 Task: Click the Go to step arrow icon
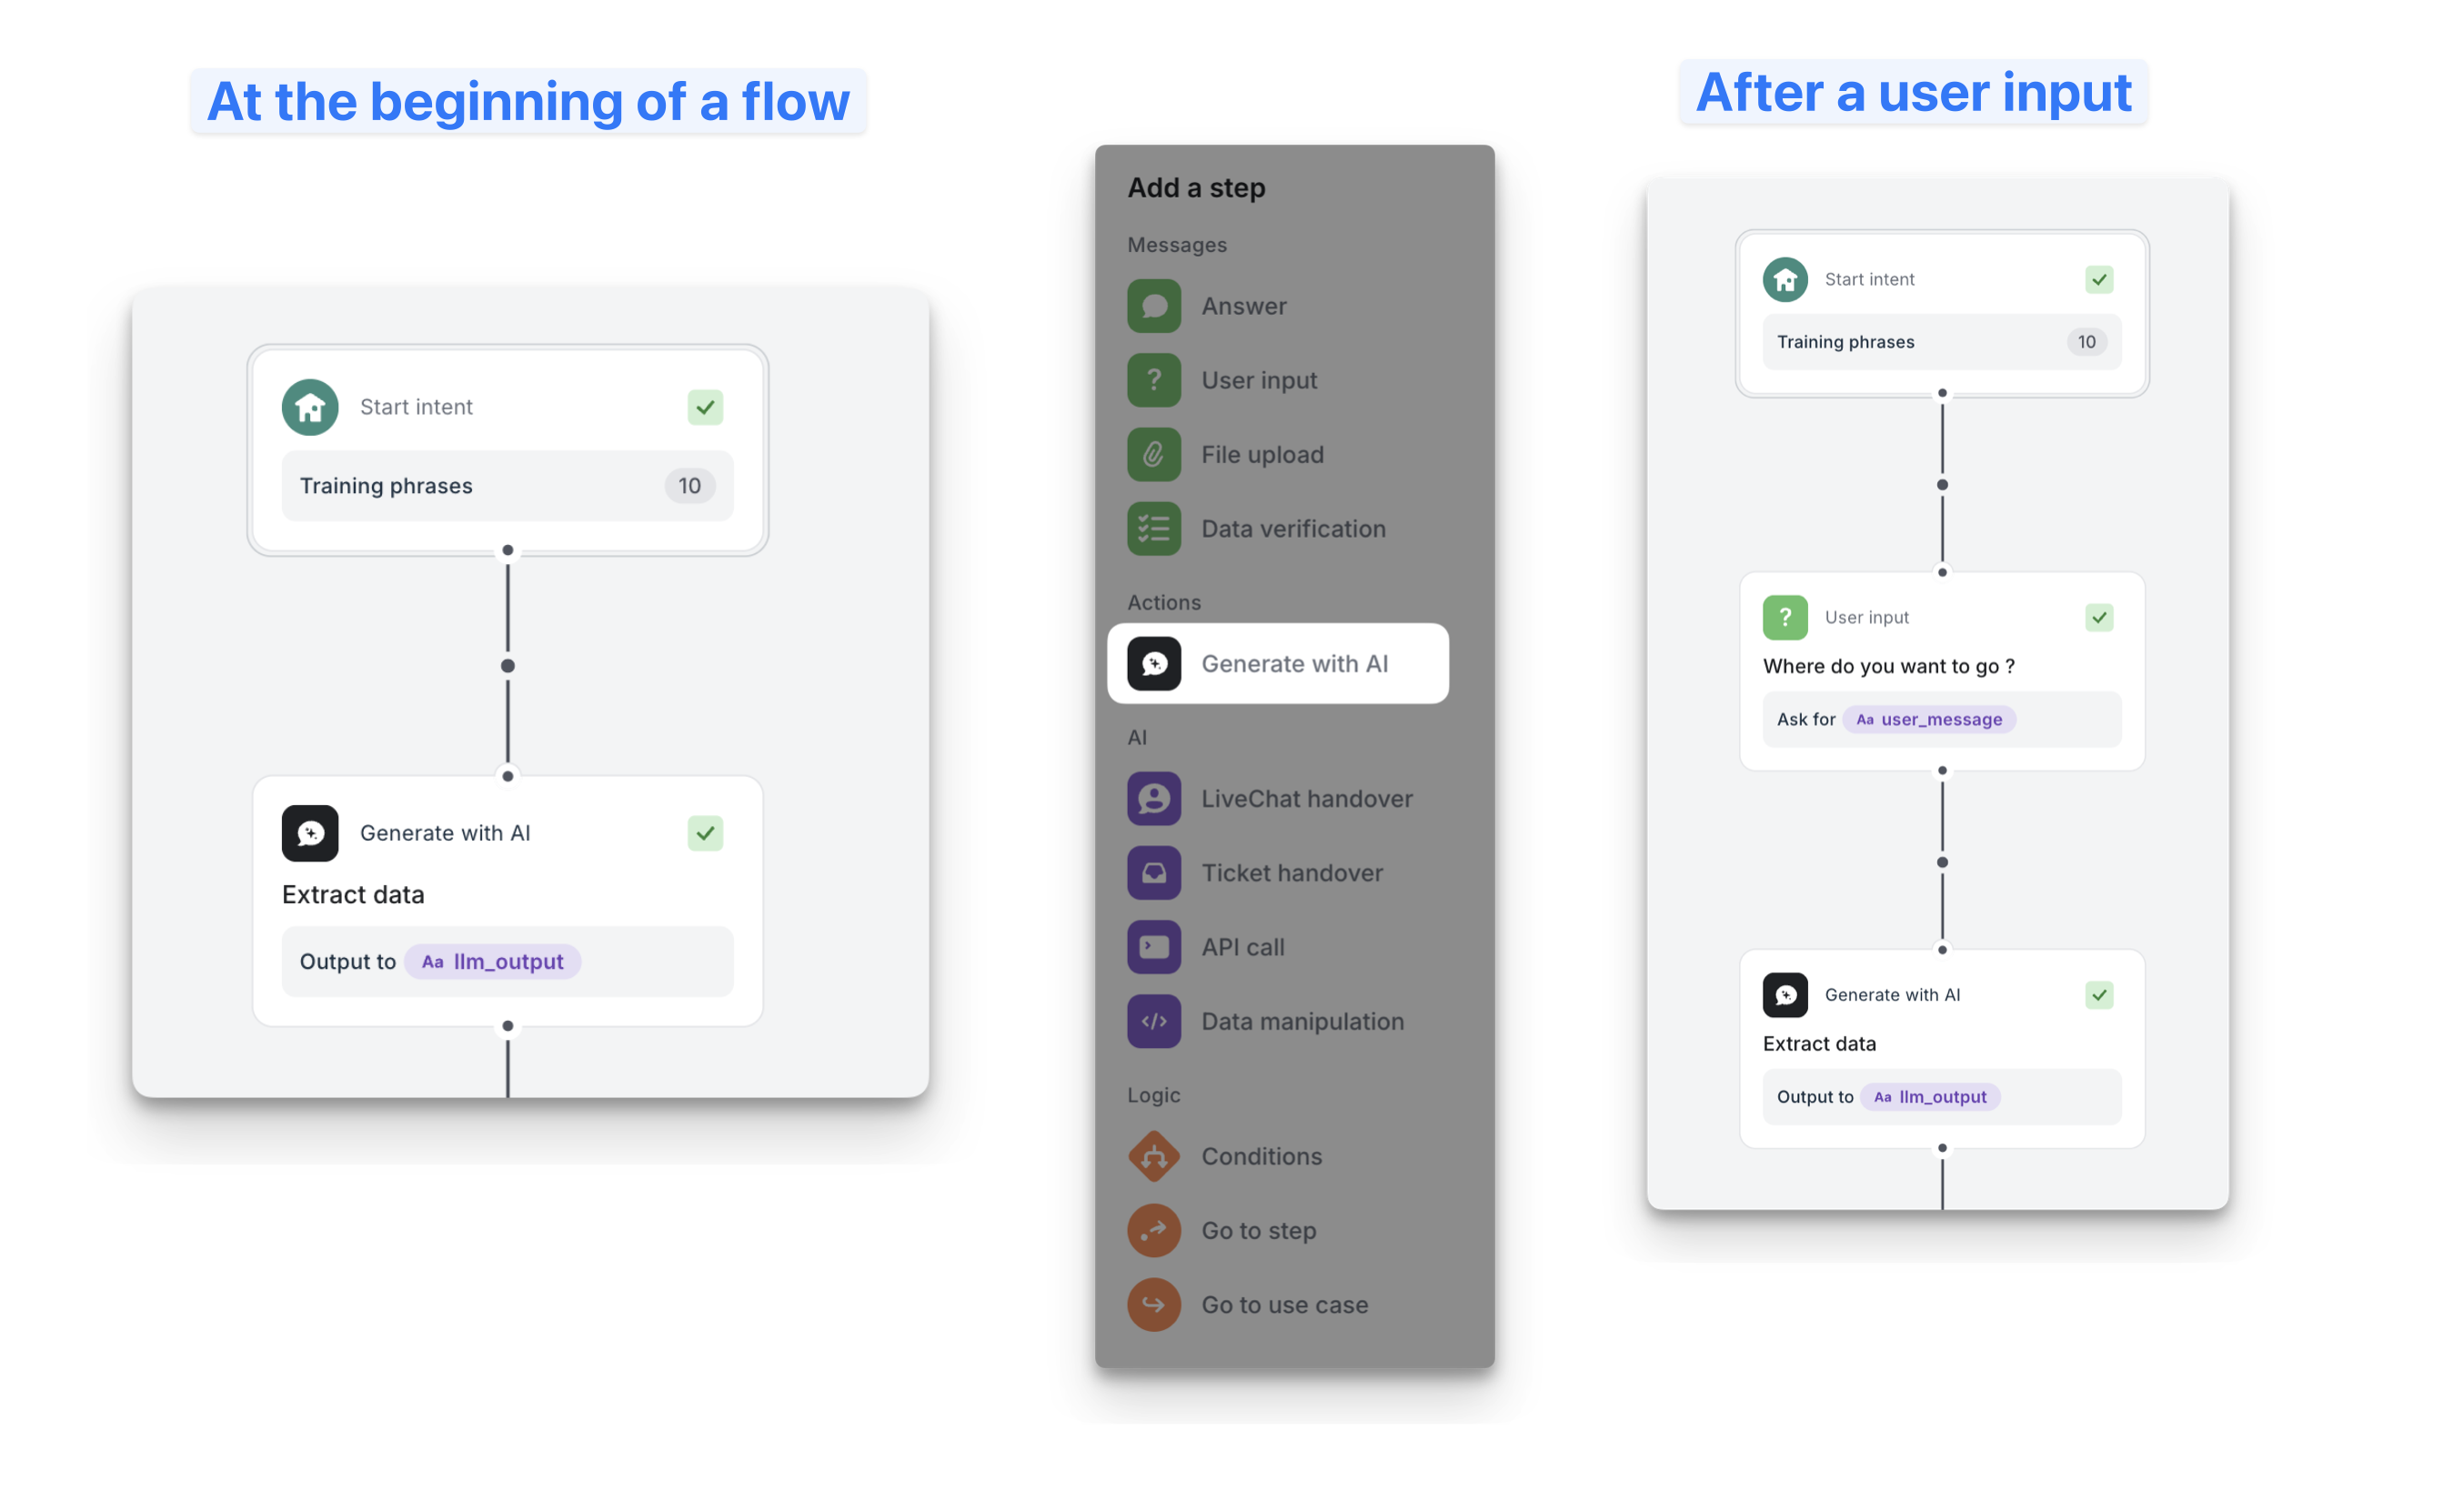click(x=1153, y=1230)
